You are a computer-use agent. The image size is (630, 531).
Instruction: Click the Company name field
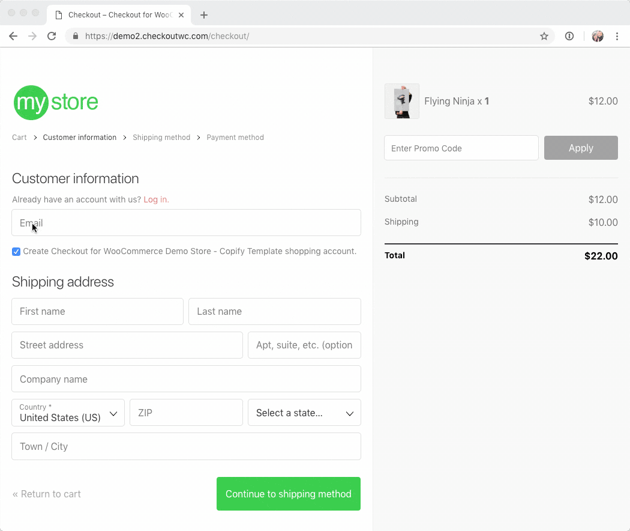187,379
